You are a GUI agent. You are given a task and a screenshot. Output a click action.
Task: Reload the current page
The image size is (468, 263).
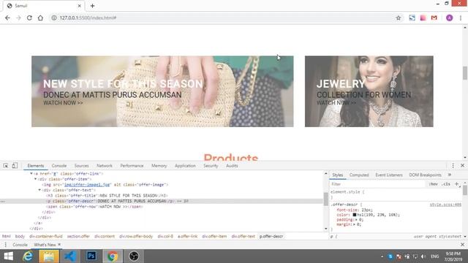click(x=29, y=18)
